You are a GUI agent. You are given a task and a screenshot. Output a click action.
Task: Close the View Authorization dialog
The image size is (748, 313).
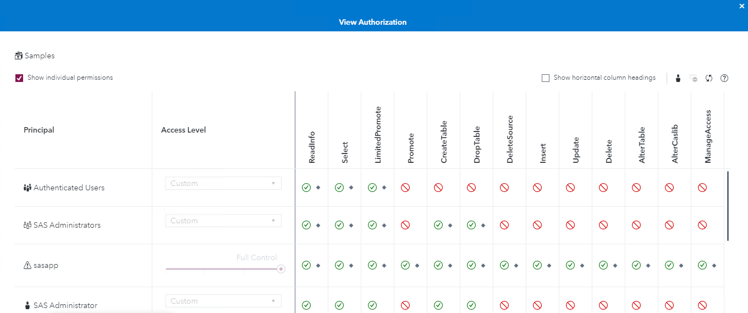pyautogui.click(x=742, y=6)
